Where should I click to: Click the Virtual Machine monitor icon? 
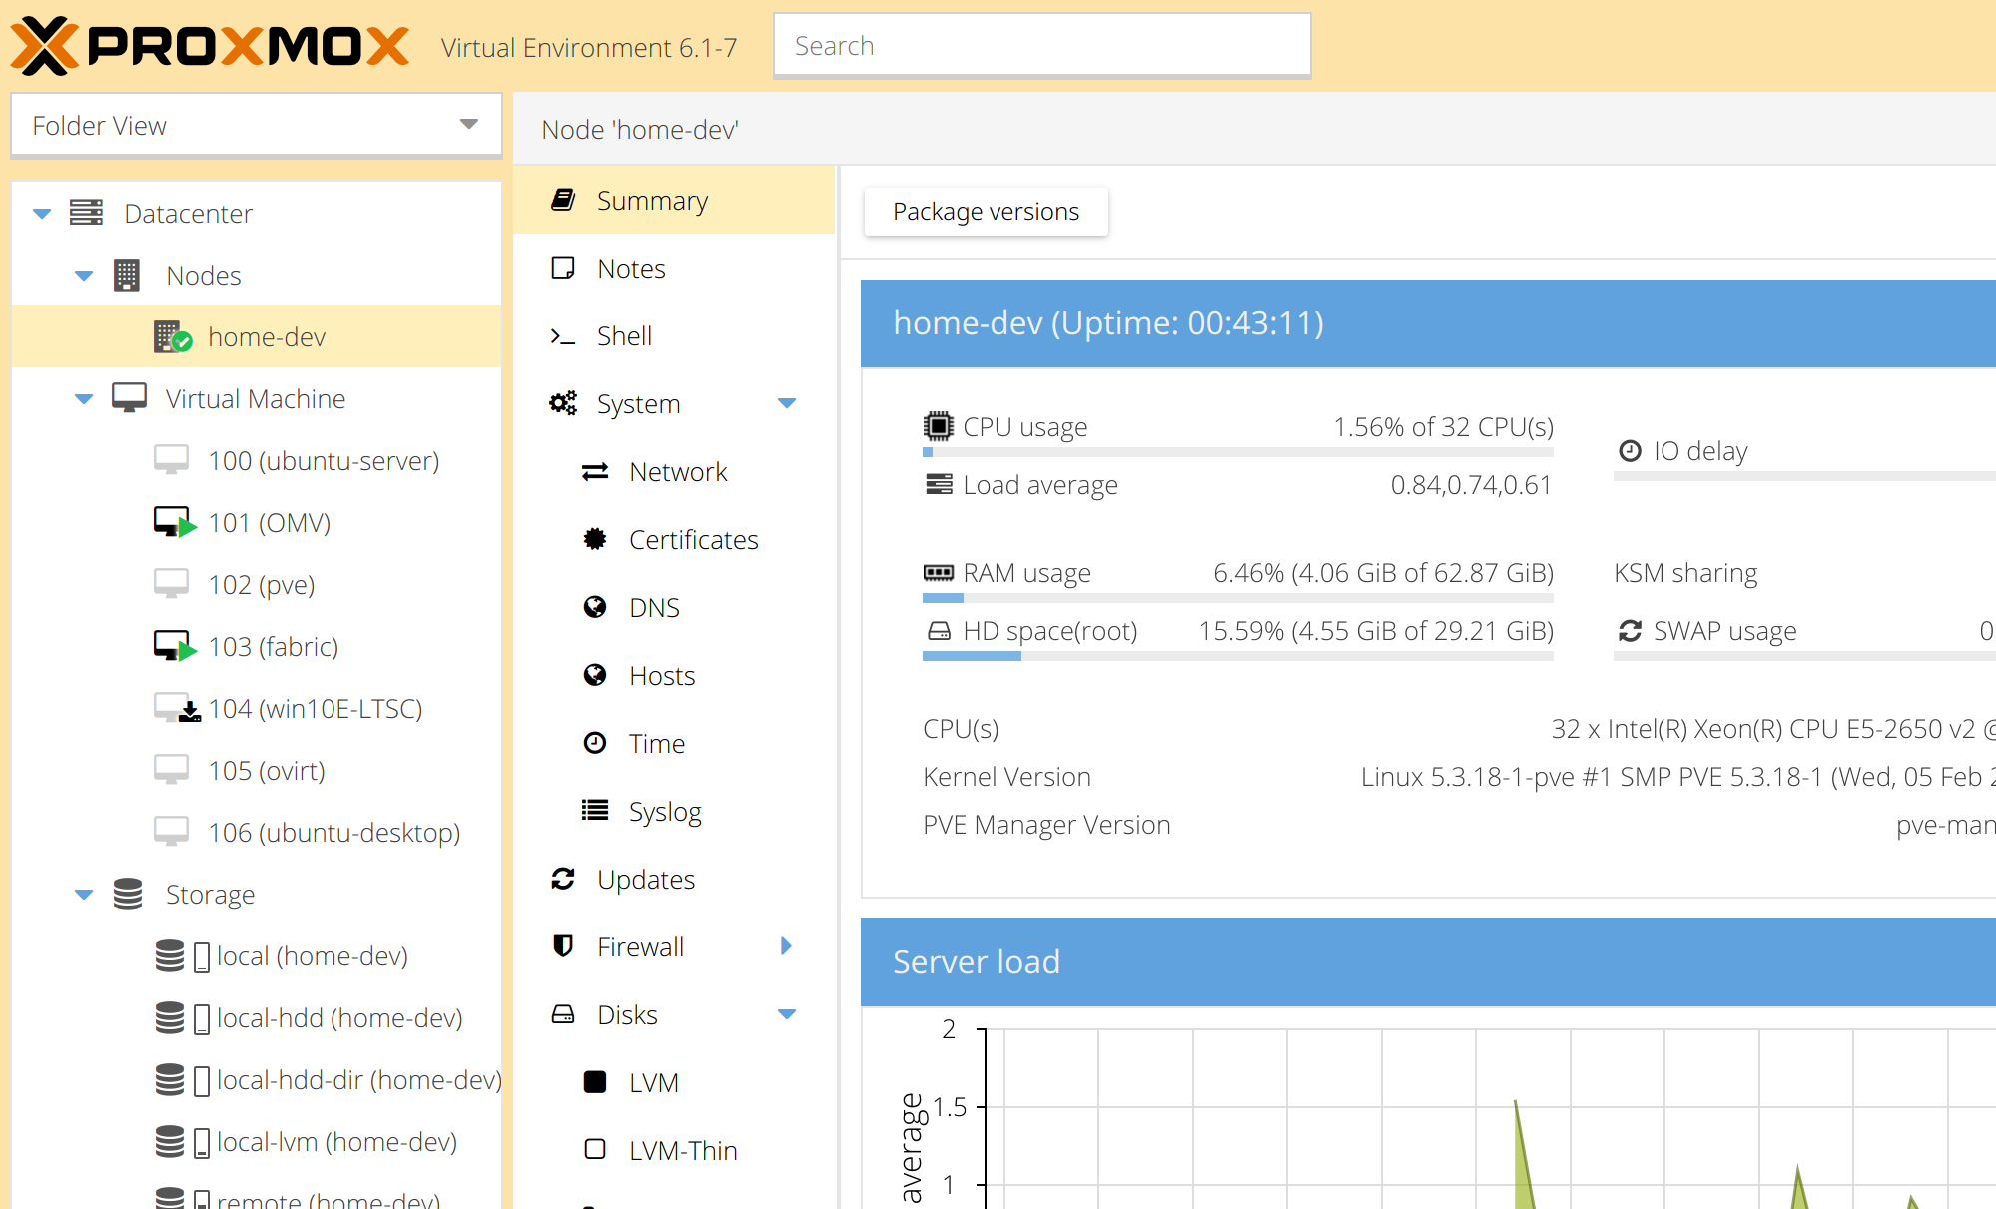(129, 398)
